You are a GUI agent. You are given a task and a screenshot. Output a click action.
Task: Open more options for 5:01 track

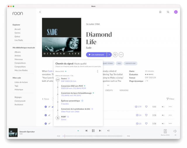tap(170, 107)
